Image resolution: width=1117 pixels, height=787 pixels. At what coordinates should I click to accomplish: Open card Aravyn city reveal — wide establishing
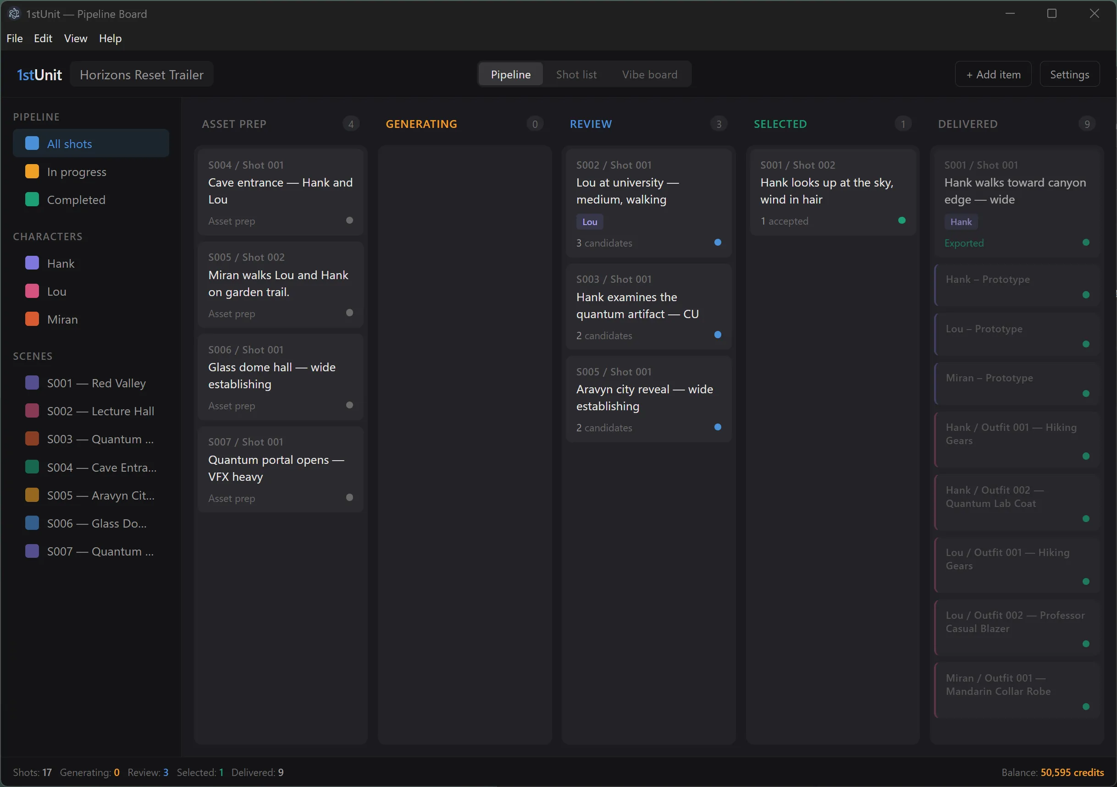tap(648, 399)
